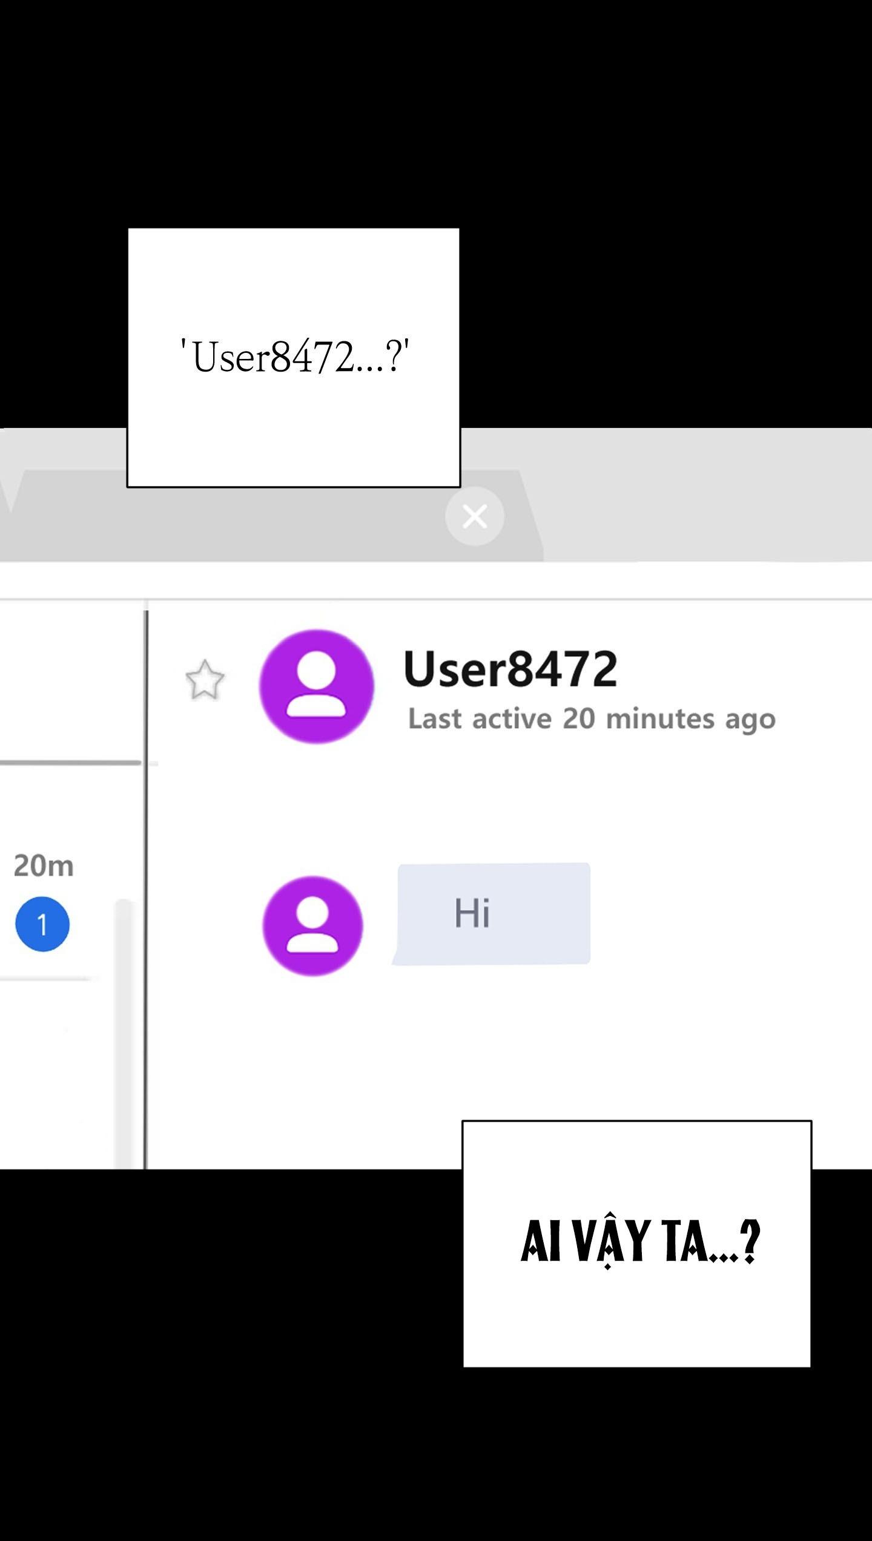Click the 20m timestamp in conversation list
The image size is (872, 1541).
(x=44, y=866)
